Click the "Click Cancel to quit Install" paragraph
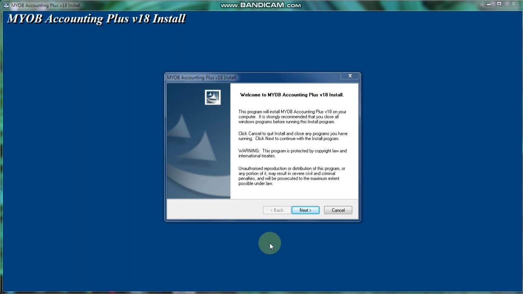523x294 pixels. coord(293,136)
